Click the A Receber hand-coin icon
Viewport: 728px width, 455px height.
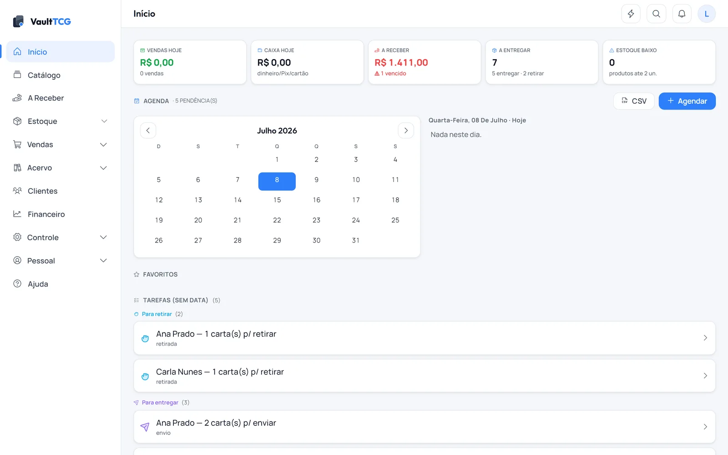tap(17, 98)
